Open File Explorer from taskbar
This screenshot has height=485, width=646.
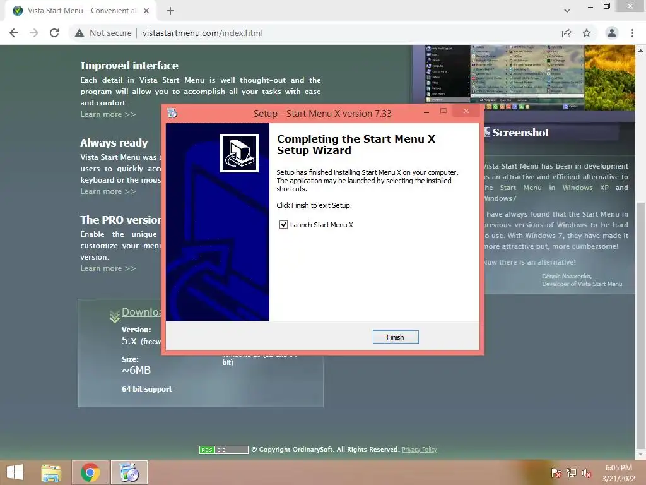coord(51,472)
